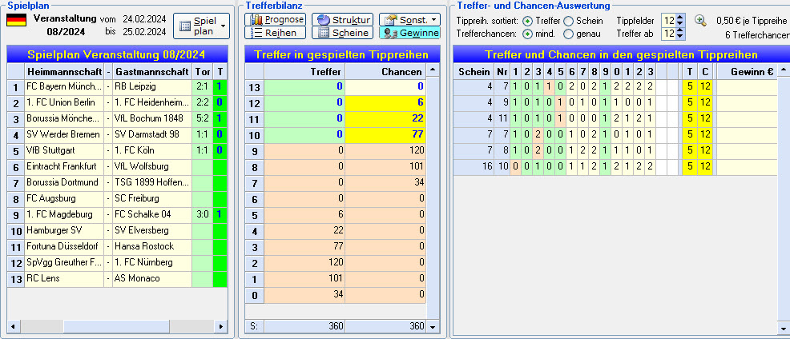Click the magnifier zoom icon
Screen dimensions: 790x339
[700, 20]
